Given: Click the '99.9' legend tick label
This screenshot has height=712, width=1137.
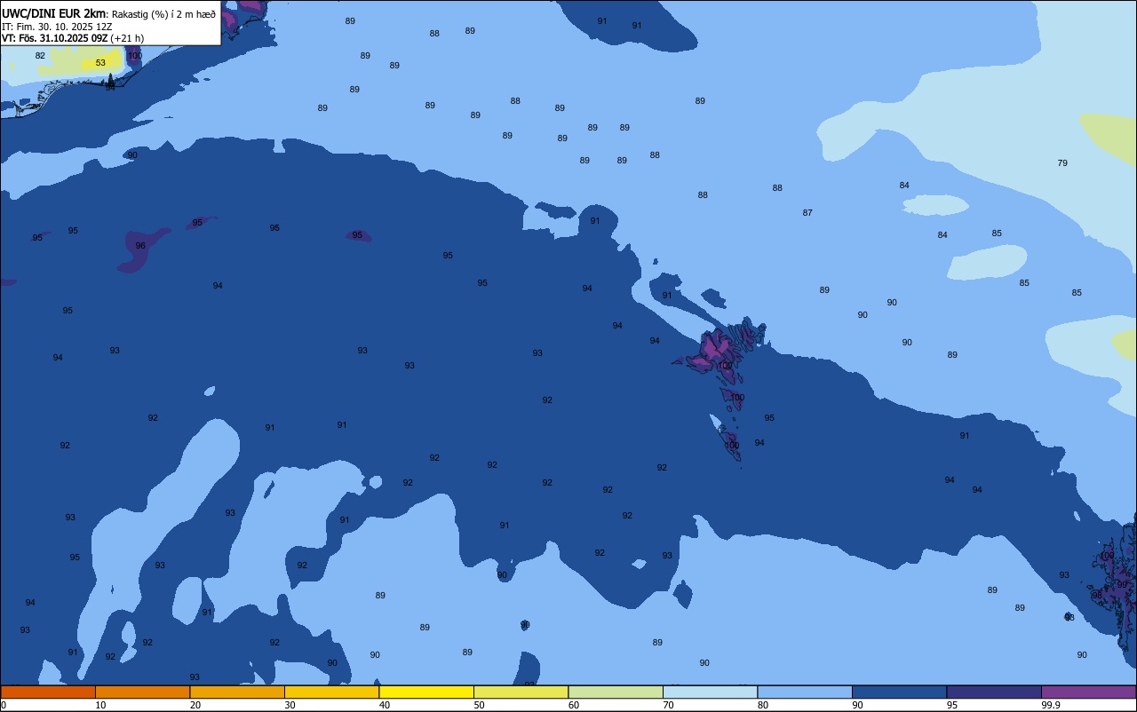Looking at the screenshot, I should pos(1051,705).
